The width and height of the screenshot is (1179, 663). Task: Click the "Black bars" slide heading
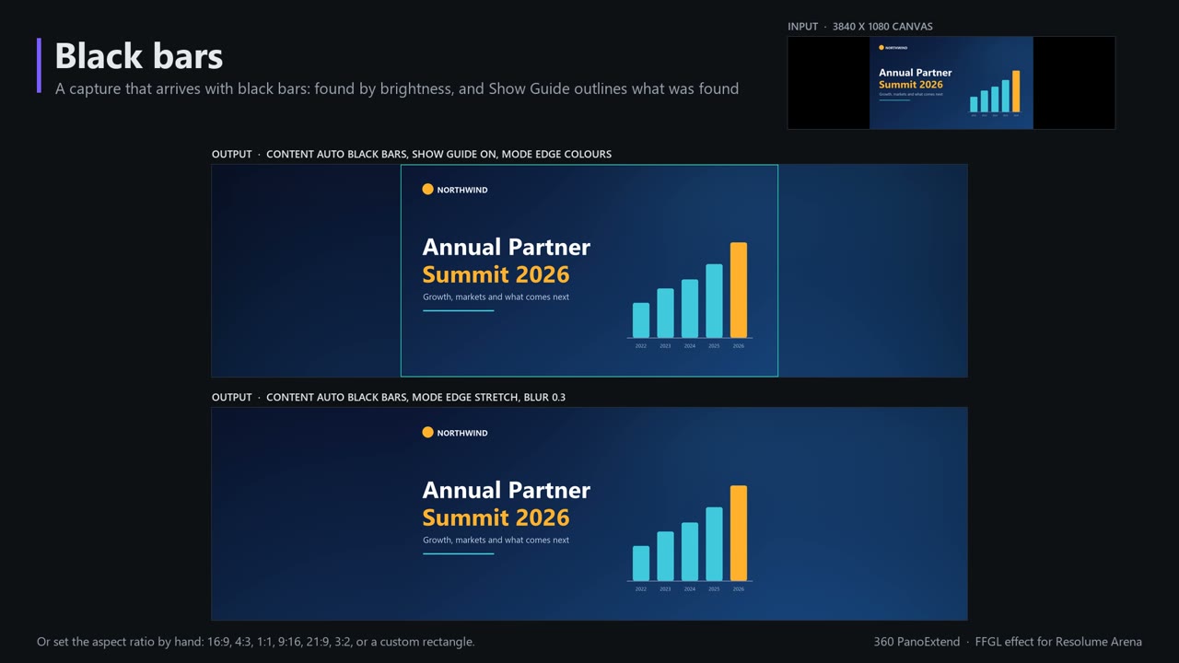[x=139, y=56]
